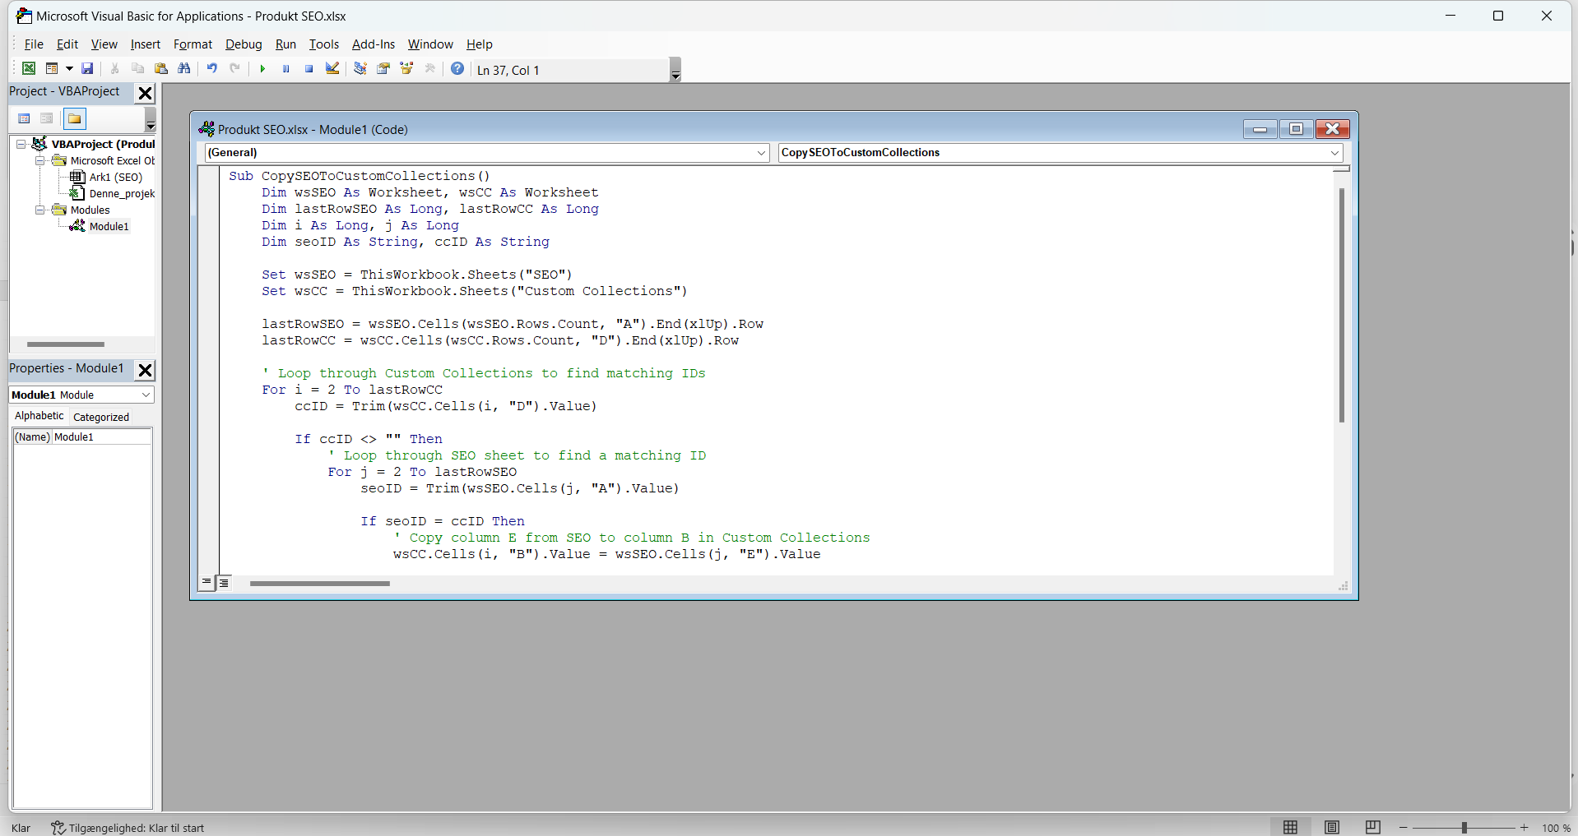Viewport: 1578px width, 836px height.
Task: Maximize the Module1 code window
Action: tap(1296, 129)
